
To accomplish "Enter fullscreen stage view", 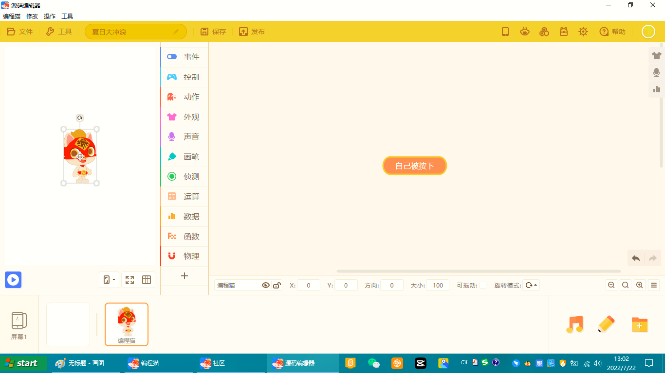I will [x=129, y=280].
